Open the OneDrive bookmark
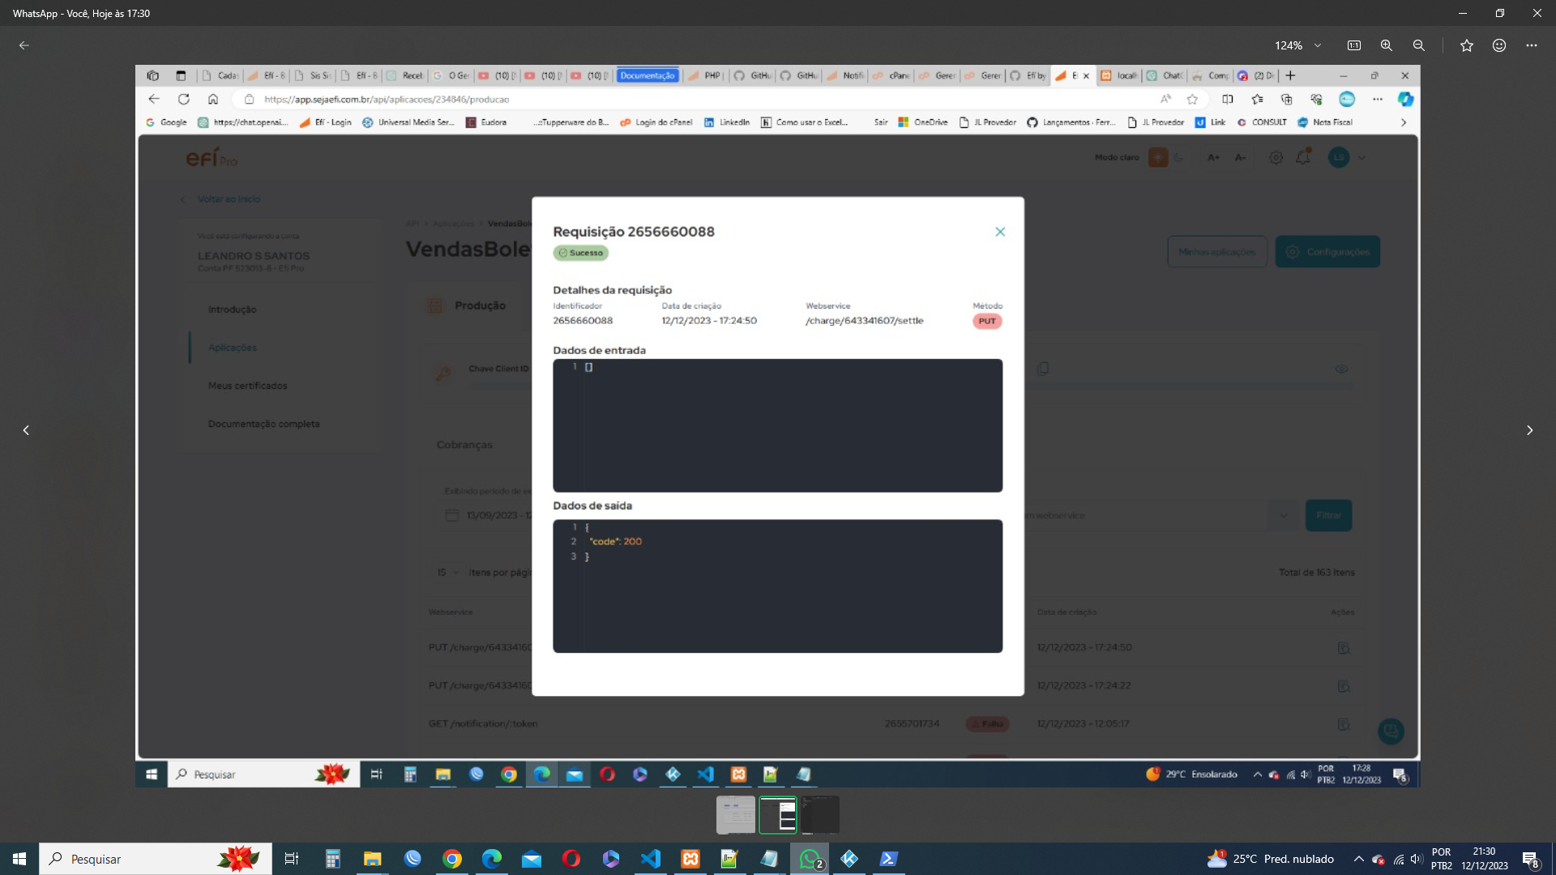The height and width of the screenshot is (875, 1556). (923, 122)
